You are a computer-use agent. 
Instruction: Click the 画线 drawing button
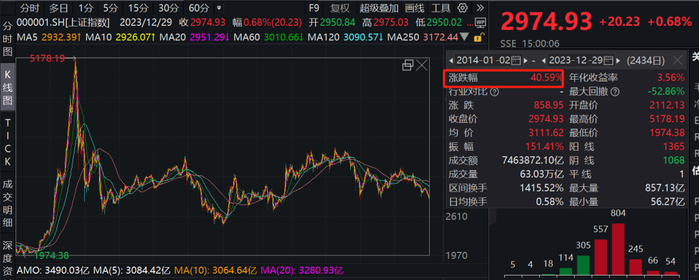[414, 8]
